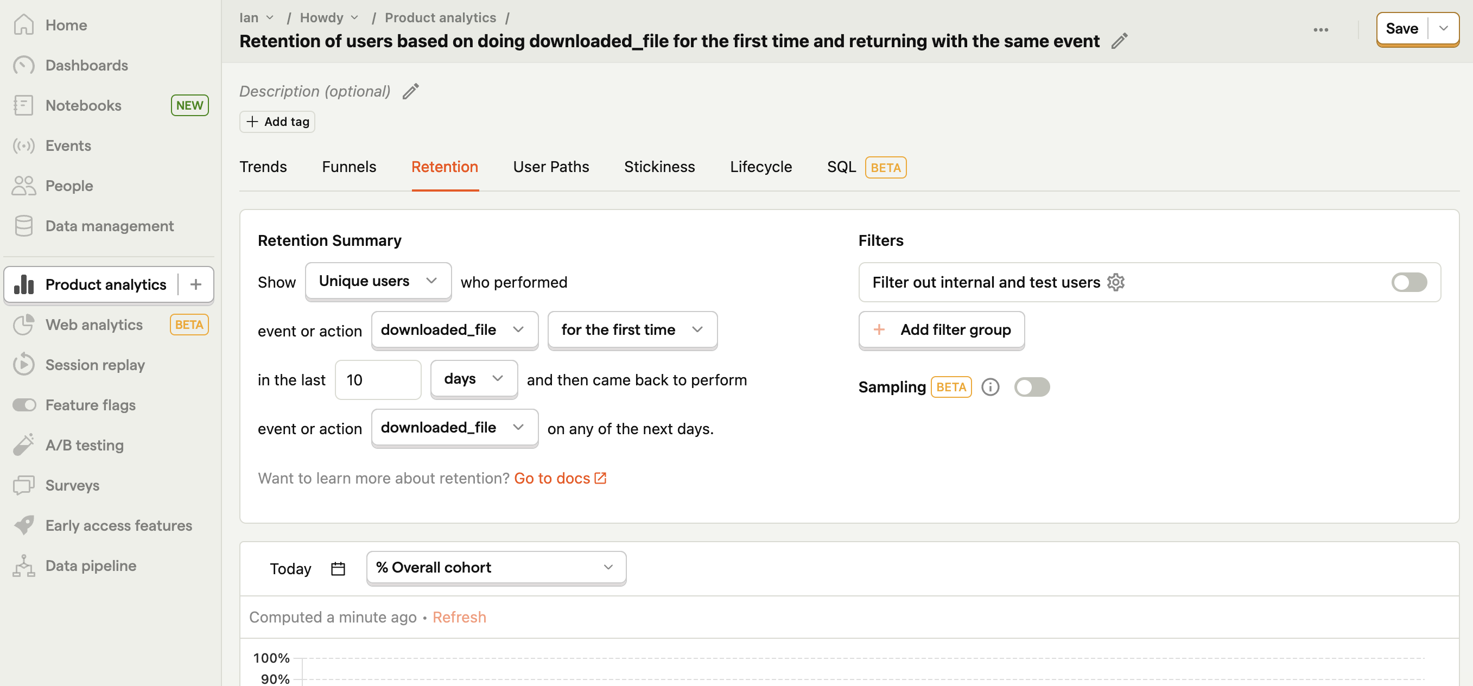Viewport: 1473px width, 686px height.
Task: Enable the Sampling BETA toggle
Action: coord(1031,386)
